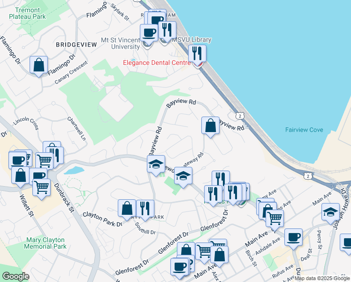Screen dimensions: 351x282
Task: Click the shopping bag marker near Flamingo Dr
Action: [39, 65]
